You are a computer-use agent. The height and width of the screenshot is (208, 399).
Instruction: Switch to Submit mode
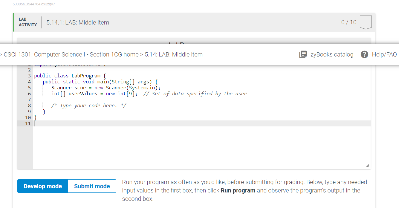click(x=92, y=186)
